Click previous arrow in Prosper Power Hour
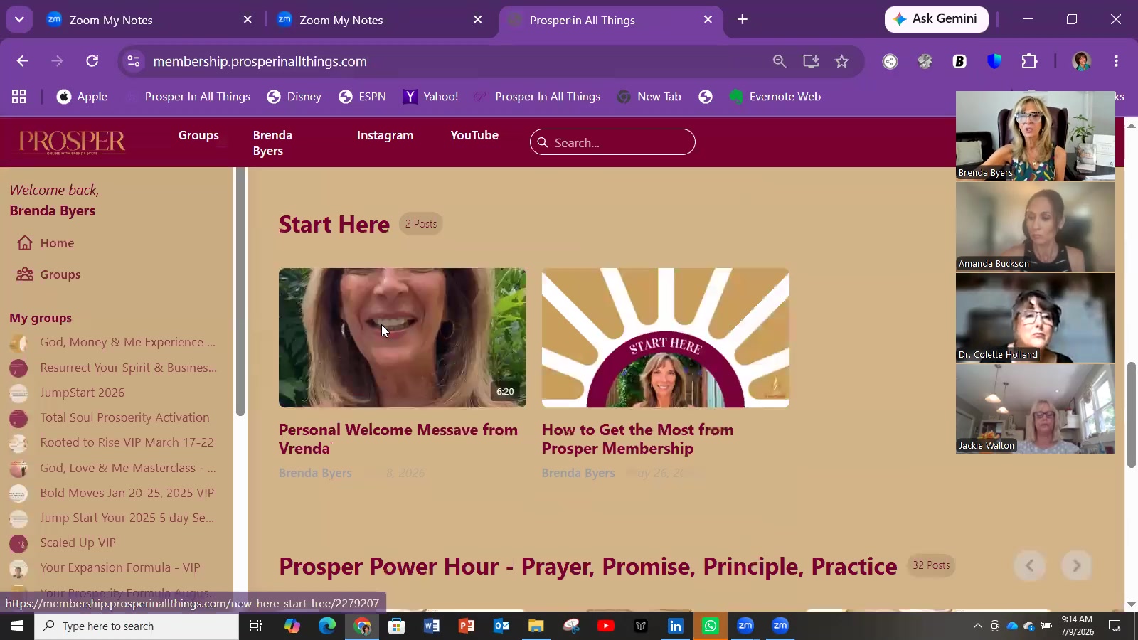The image size is (1138, 640). tap(1029, 566)
